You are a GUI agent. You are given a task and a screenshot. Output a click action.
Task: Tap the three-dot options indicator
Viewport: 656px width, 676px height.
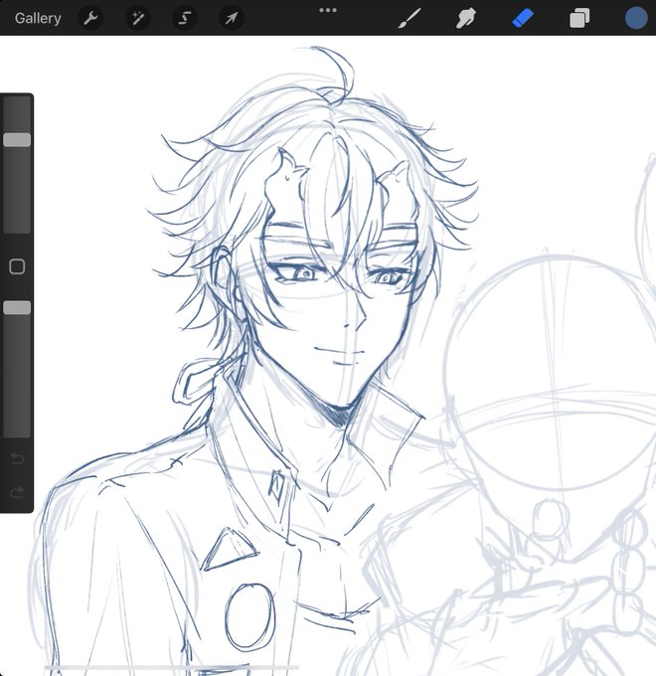[x=328, y=10]
